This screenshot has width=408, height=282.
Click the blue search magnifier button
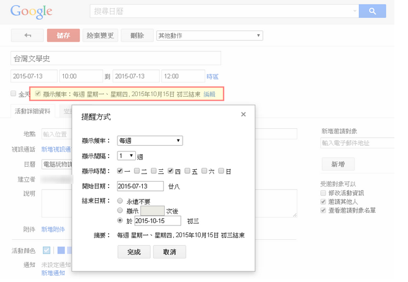click(373, 12)
